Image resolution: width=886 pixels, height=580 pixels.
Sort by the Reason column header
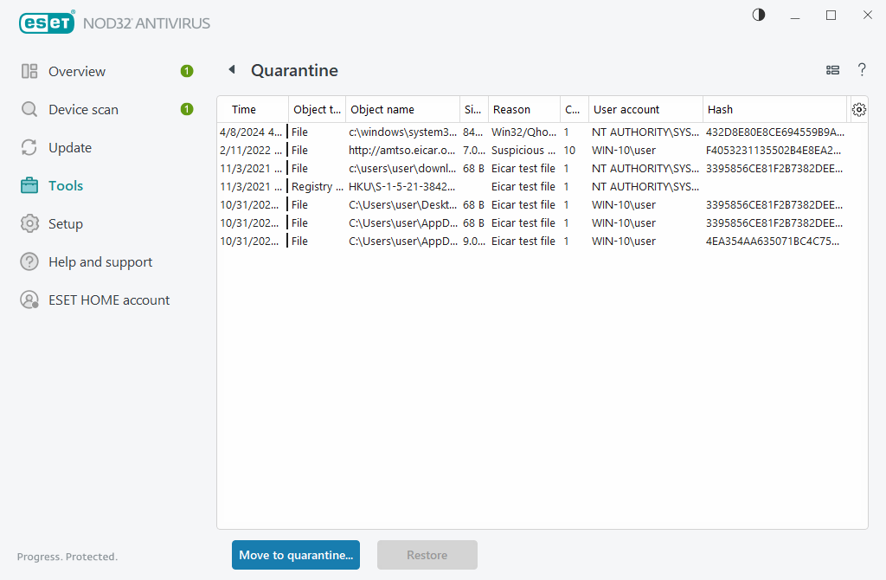pos(523,110)
